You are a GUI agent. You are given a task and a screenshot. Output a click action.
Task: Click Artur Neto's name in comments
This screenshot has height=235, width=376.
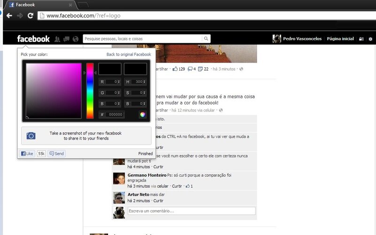138,195
